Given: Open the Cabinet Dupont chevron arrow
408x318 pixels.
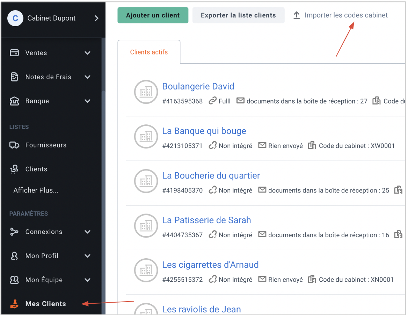Looking at the screenshot, I should tap(96, 18).
